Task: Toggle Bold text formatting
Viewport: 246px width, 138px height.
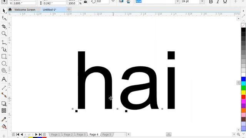Action: (x=211, y=2)
